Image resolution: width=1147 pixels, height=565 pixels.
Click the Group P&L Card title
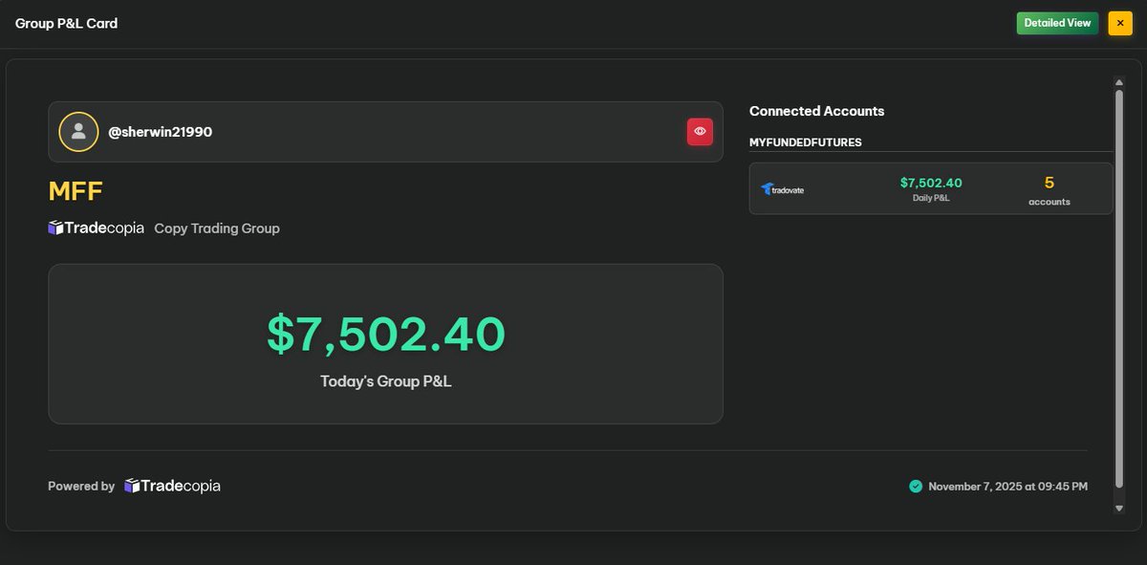click(x=67, y=23)
